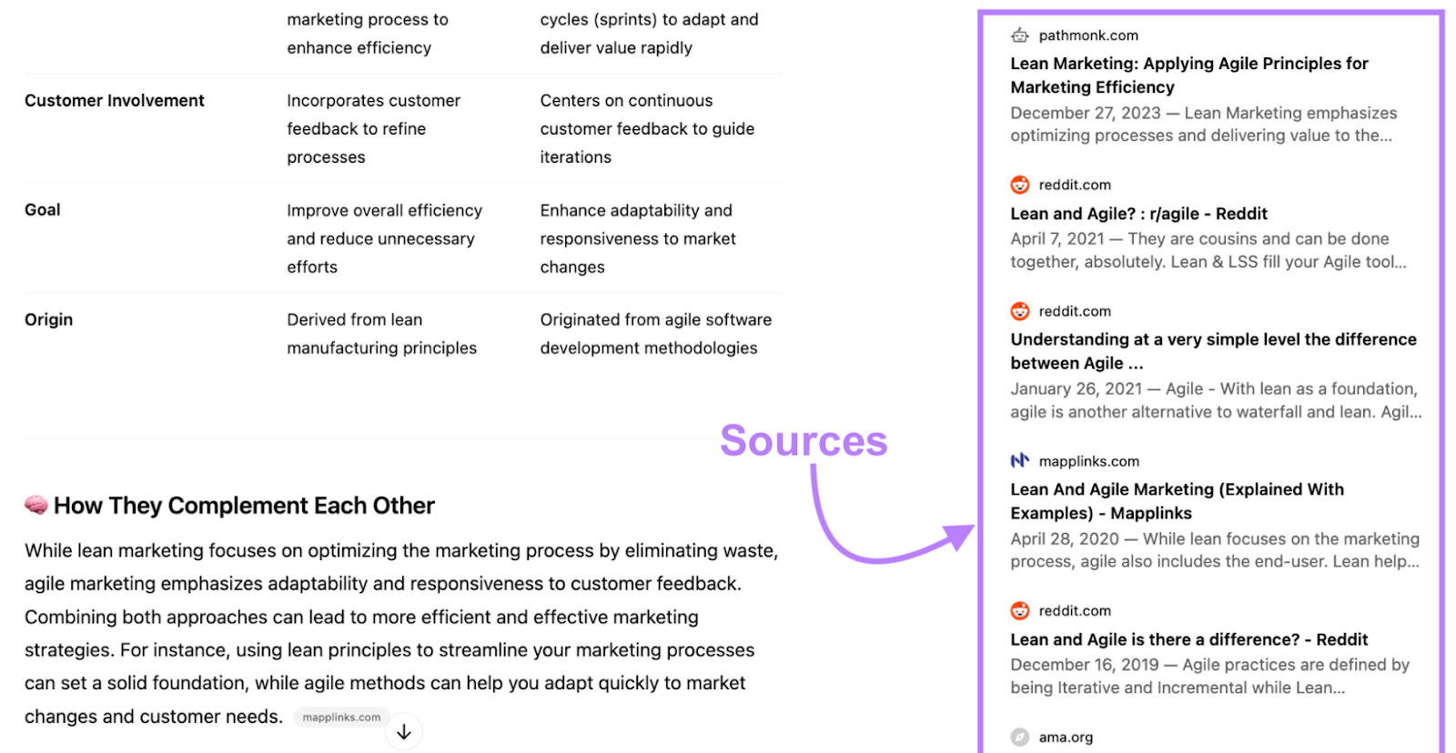Click the ama.org globe favicon
Viewport: 1456px width, 753px height.
pos(1019,737)
